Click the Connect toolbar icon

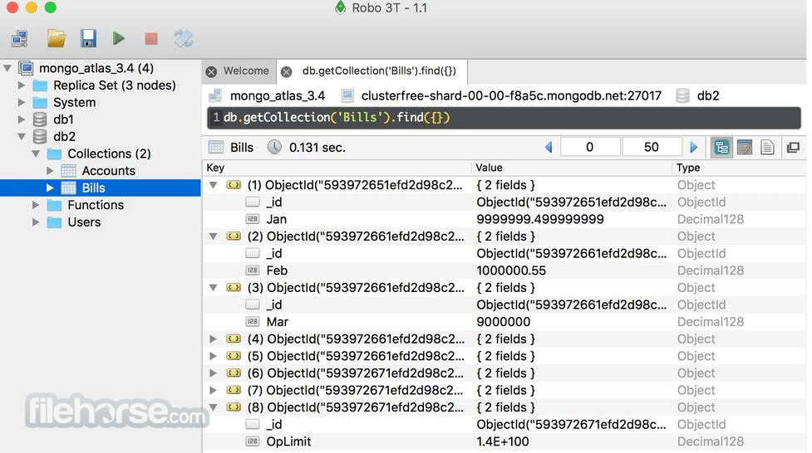click(20, 38)
